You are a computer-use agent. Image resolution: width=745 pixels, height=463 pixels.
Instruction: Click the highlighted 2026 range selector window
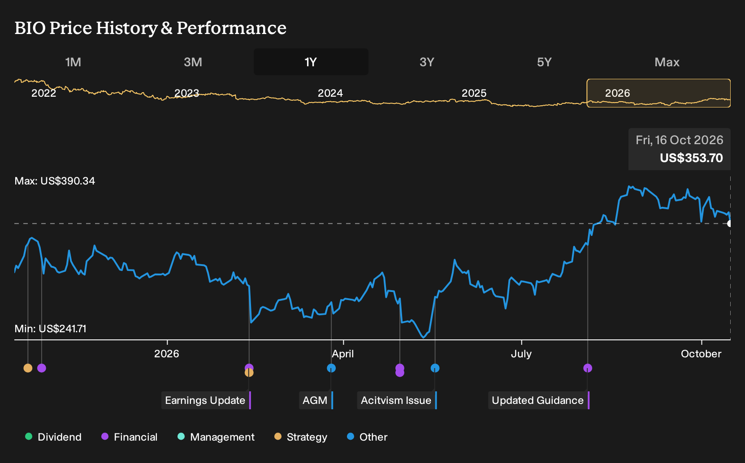coord(658,93)
